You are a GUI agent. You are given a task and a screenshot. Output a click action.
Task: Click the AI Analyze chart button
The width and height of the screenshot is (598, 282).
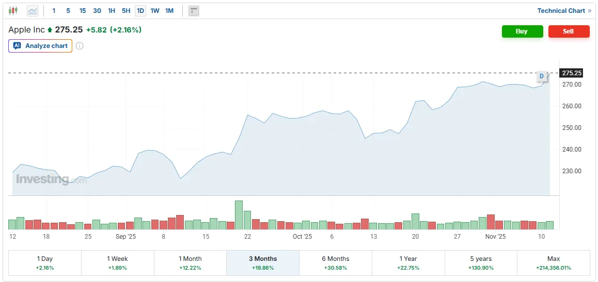pyautogui.click(x=40, y=46)
